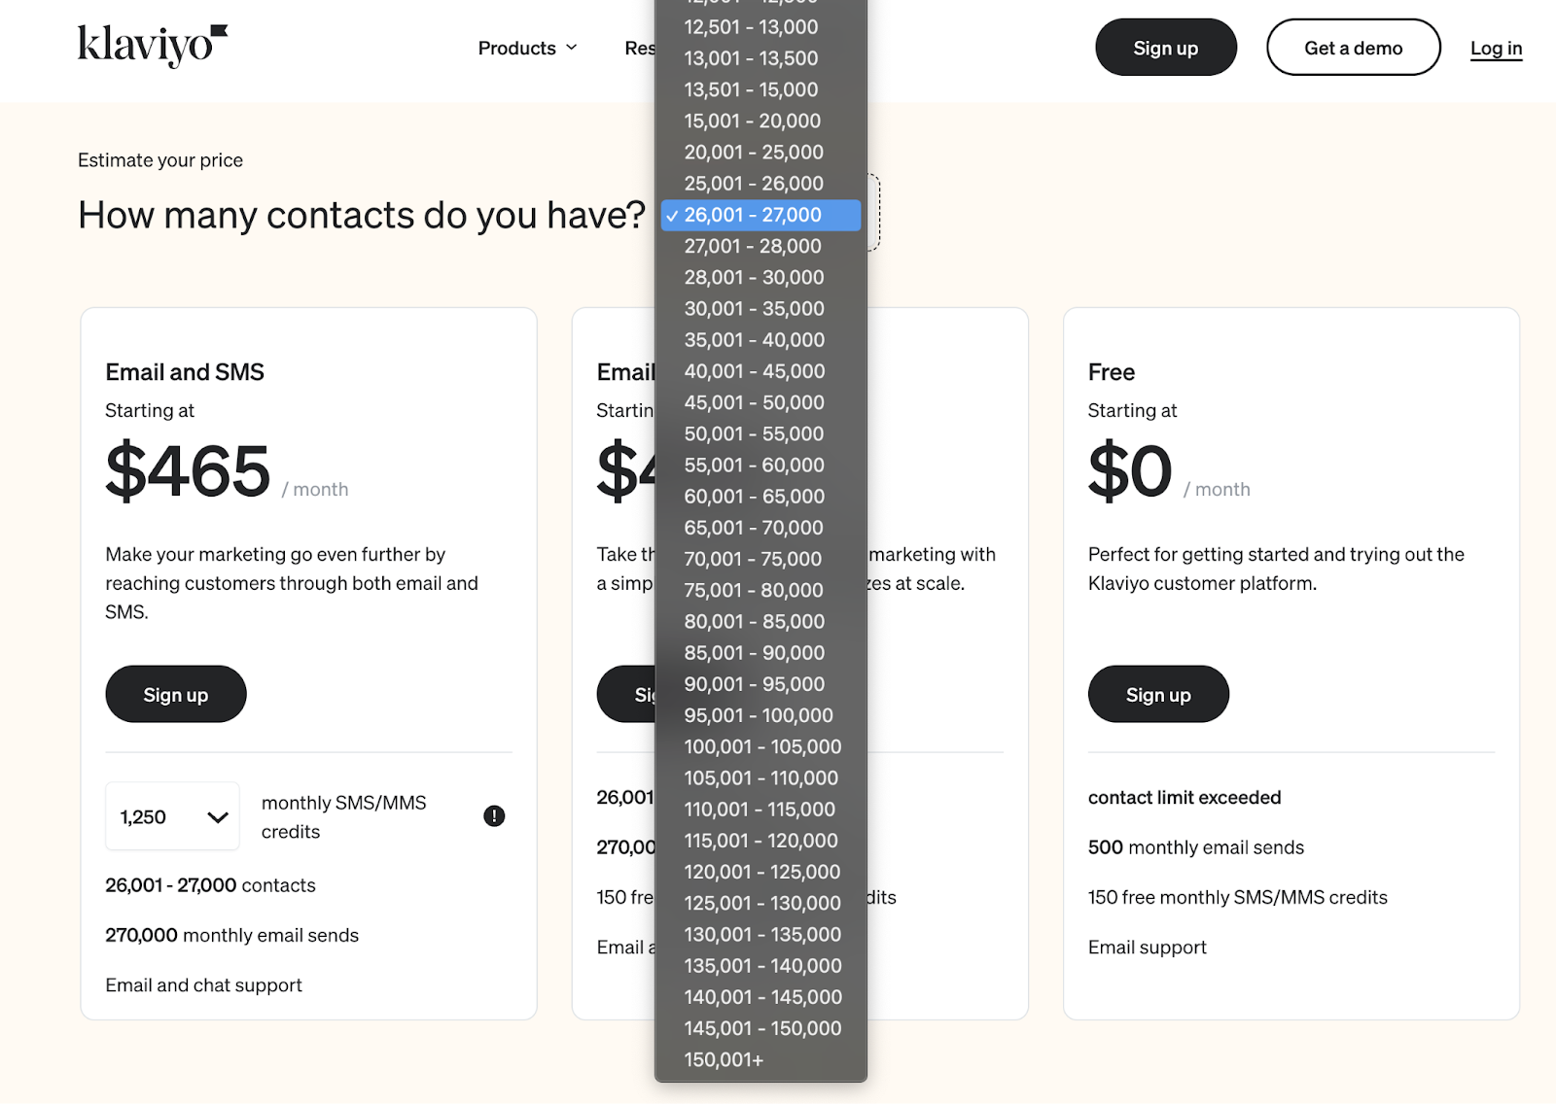The height and width of the screenshot is (1104, 1556).
Task: Open the Log in link
Action: [x=1496, y=48]
